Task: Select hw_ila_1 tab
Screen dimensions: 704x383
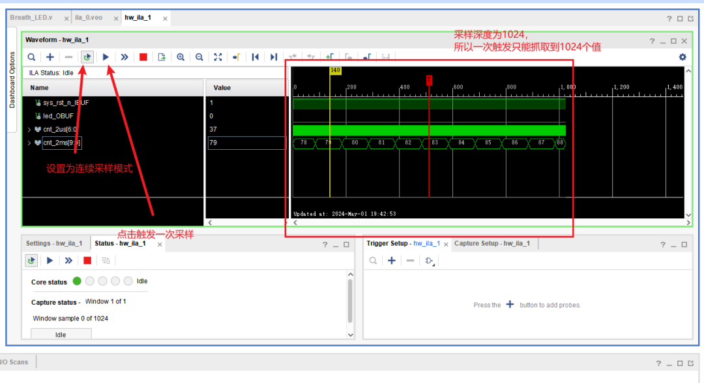Action: pyautogui.click(x=138, y=18)
